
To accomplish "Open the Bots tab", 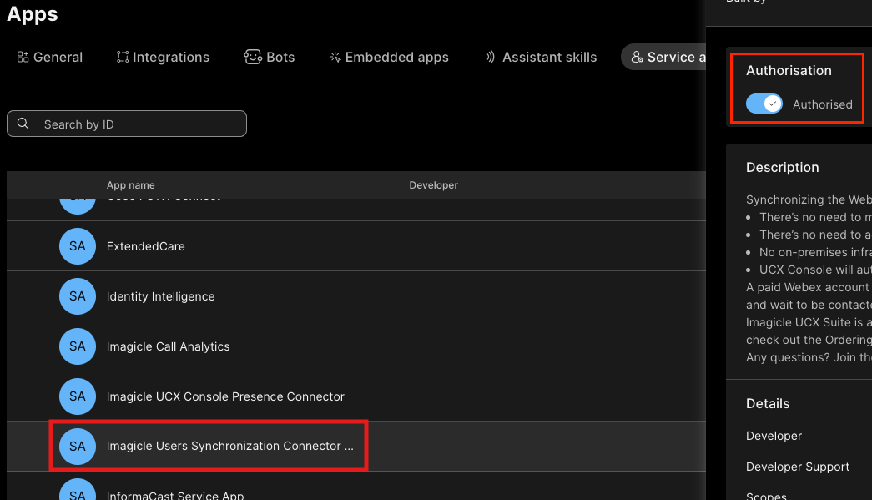I will (269, 57).
